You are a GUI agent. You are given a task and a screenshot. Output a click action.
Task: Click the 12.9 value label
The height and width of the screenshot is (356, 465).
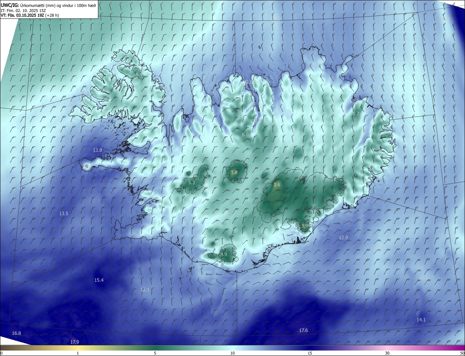(343, 237)
